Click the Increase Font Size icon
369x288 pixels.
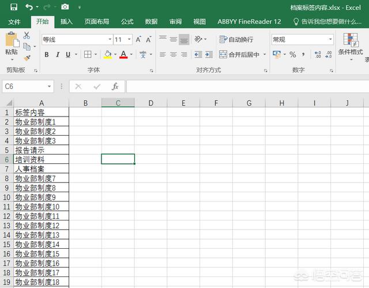[x=138, y=40]
